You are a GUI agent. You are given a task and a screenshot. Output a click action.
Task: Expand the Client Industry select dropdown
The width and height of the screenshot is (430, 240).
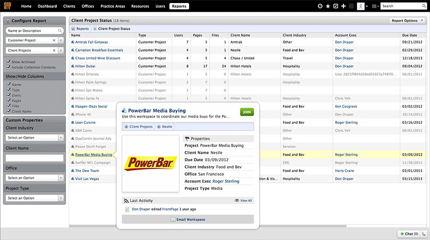[x=60, y=138]
